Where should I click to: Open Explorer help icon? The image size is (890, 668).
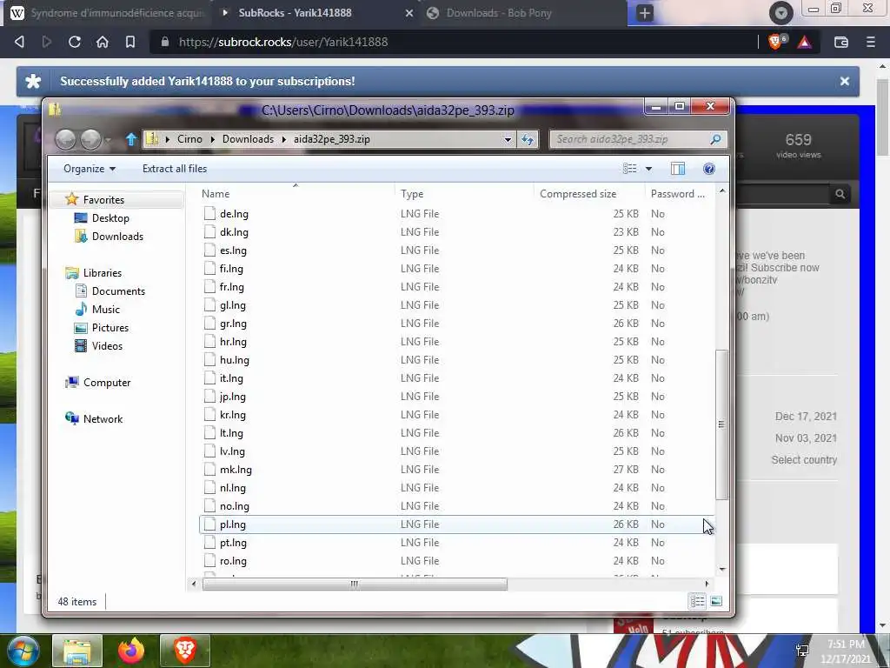click(709, 169)
